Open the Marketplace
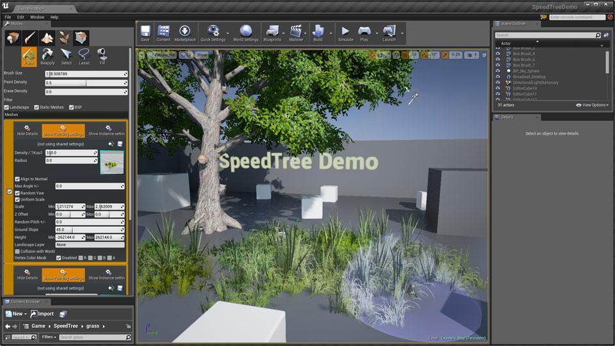 click(184, 33)
